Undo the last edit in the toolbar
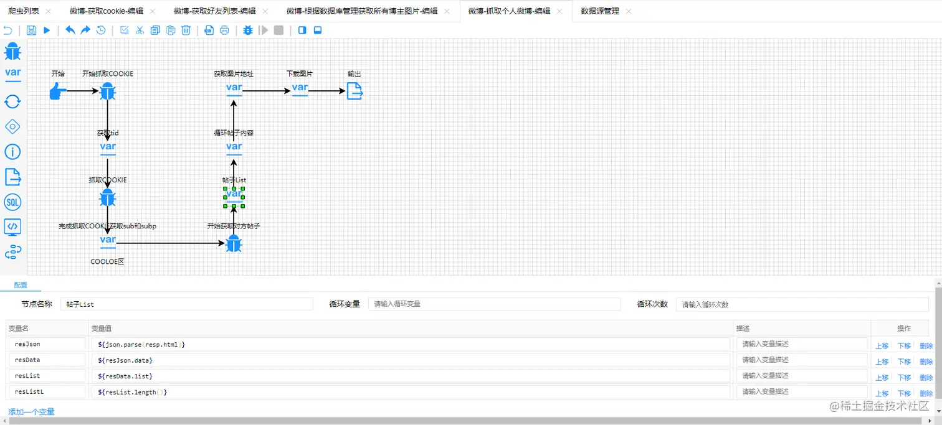942x425 pixels. pos(70,30)
